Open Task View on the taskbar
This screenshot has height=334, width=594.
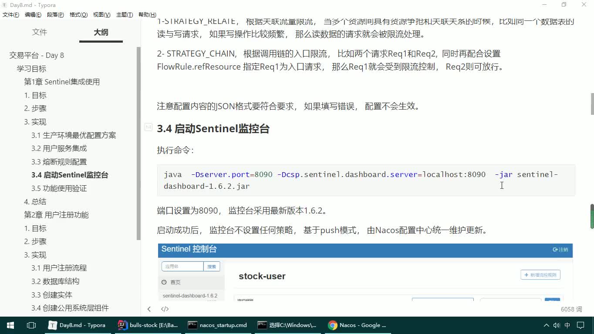[31, 325]
